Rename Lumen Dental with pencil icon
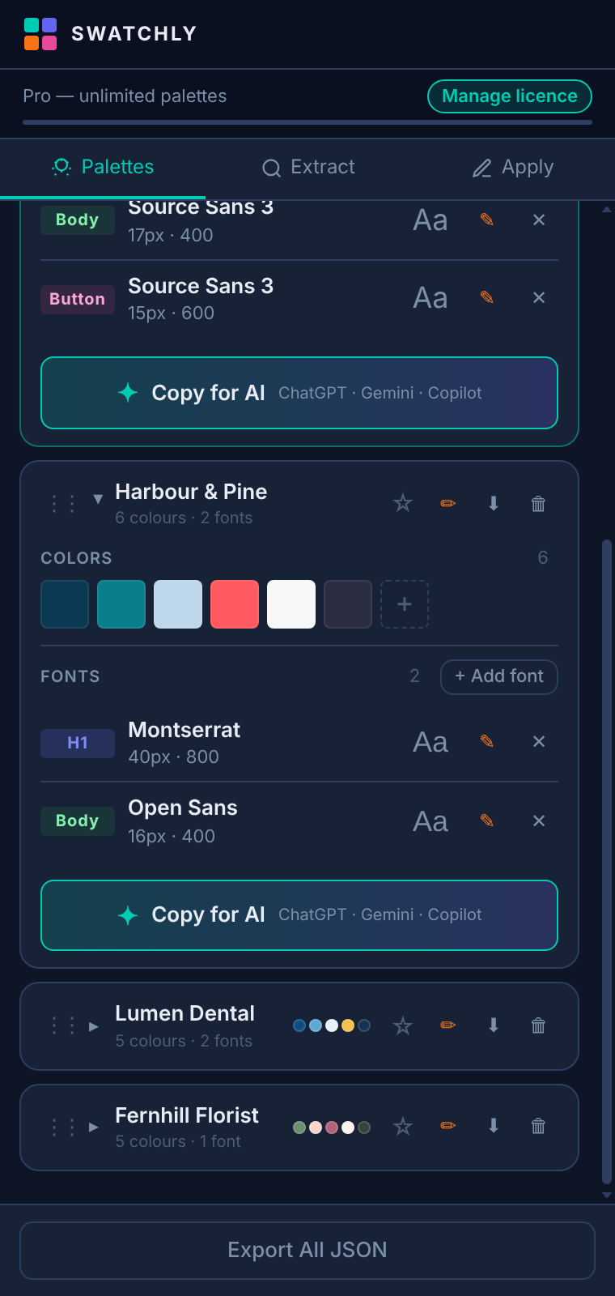The image size is (615, 1296). [448, 1025]
